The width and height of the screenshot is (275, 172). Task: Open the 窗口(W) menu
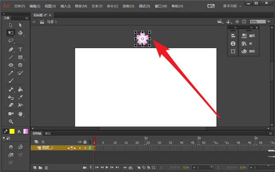click(161, 6)
